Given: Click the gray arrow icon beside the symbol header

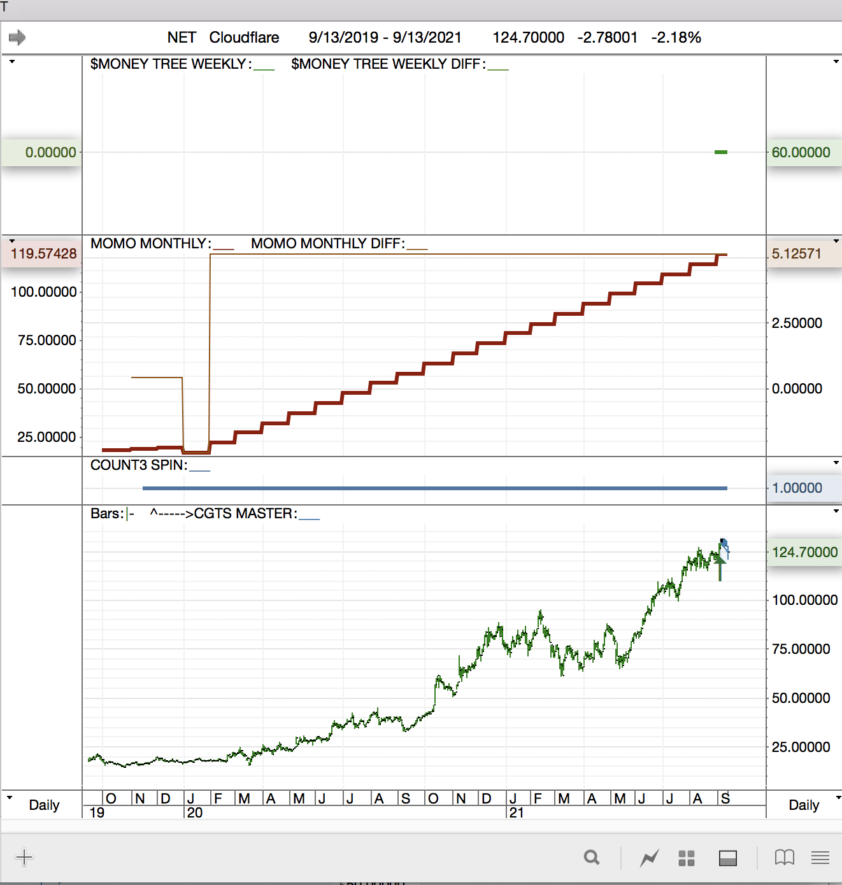Looking at the screenshot, I should (x=17, y=38).
